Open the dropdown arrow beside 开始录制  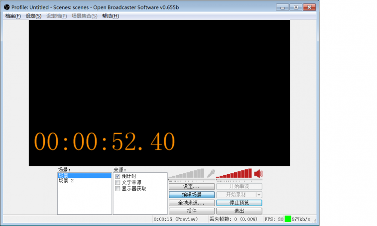click(258, 195)
